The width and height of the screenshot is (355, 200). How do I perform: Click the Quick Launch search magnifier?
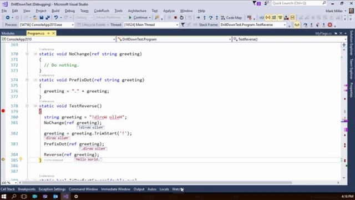pos(324,3)
